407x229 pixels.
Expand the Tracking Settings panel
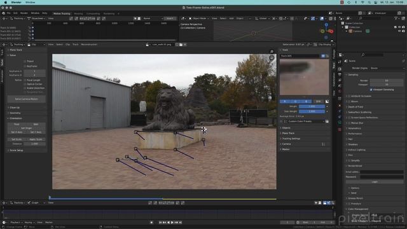(291, 139)
